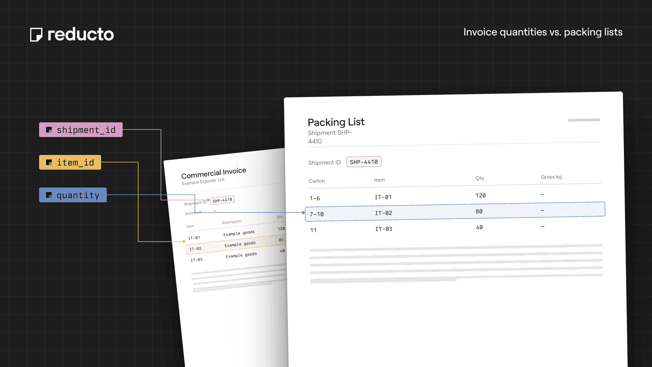Click quantity cell '40' on the Packing List

coord(480,228)
